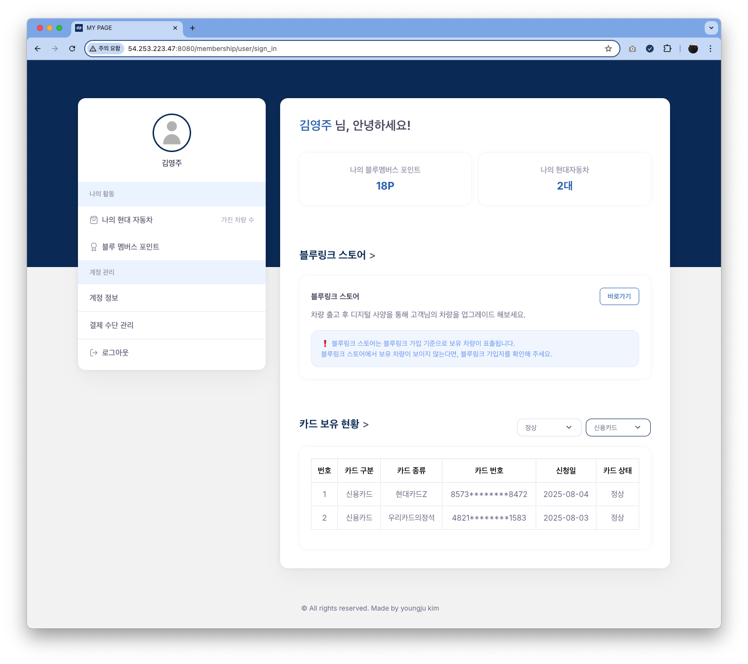This screenshot has width=748, height=664.
Task: Click the 신청일 column header
Action: [x=566, y=471]
